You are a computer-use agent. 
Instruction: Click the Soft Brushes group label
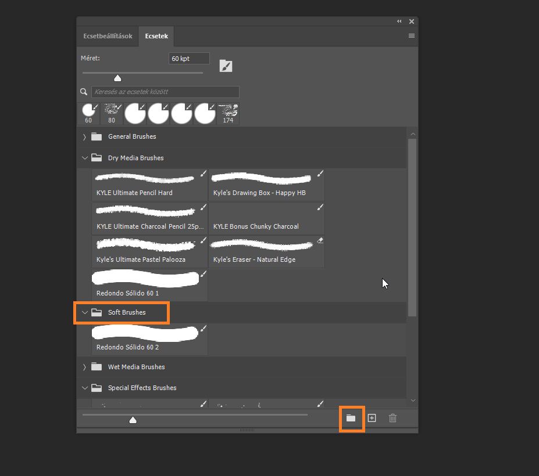pyautogui.click(x=127, y=312)
